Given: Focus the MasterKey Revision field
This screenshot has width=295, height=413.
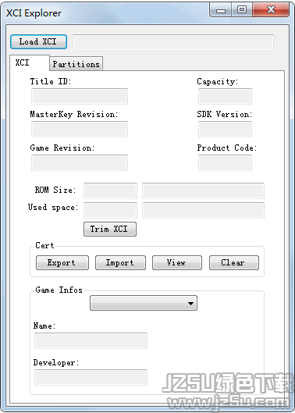Looking at the screenshot, I should tap(80, 129).
